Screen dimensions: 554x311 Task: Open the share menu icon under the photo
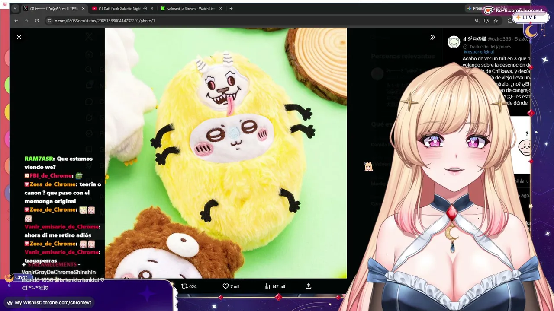pos(309,286)
